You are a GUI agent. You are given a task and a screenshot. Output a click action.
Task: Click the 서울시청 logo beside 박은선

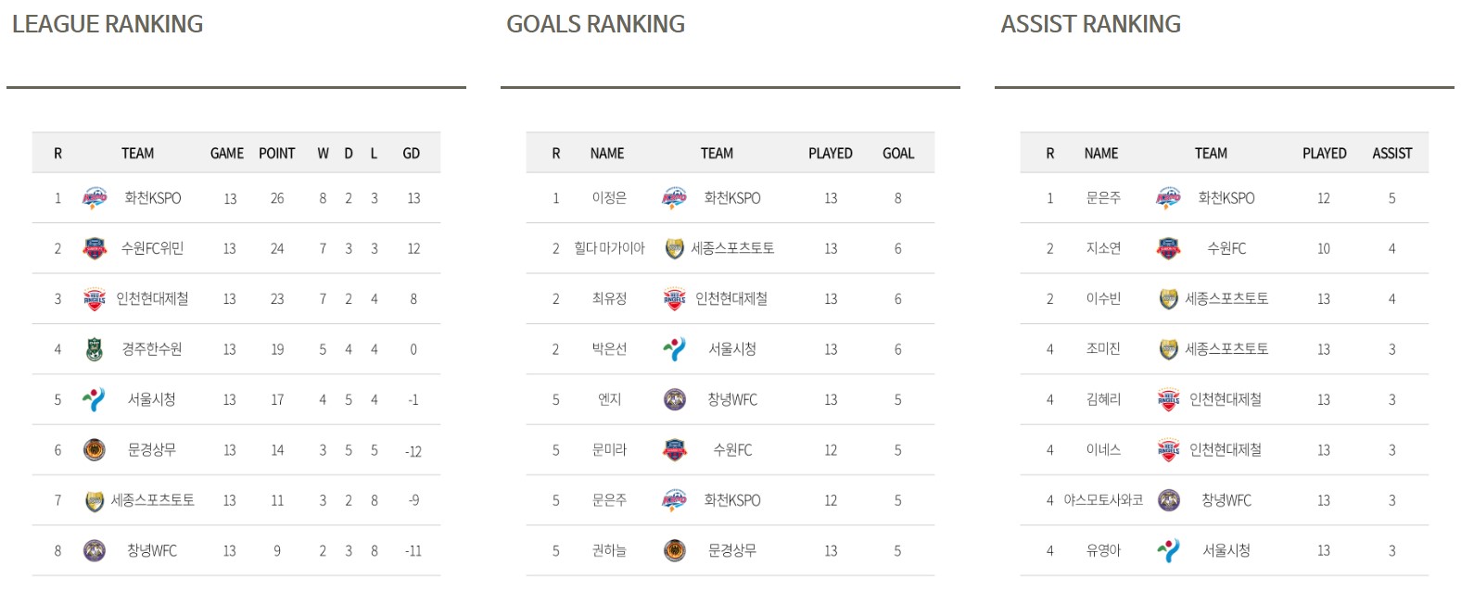click(675, 349)
